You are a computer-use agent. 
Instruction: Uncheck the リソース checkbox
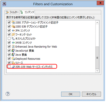(x=9, y=63)
